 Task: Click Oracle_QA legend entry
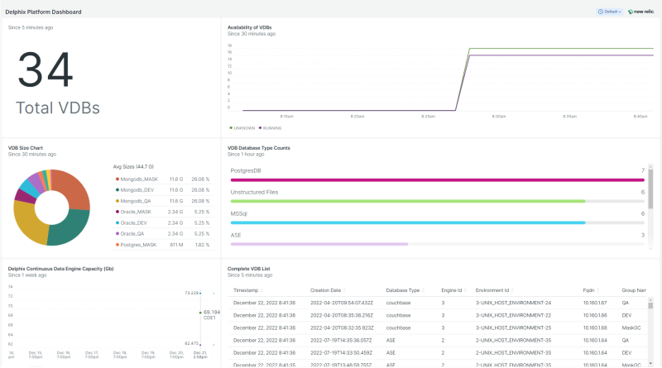click(x=163, y=234)
